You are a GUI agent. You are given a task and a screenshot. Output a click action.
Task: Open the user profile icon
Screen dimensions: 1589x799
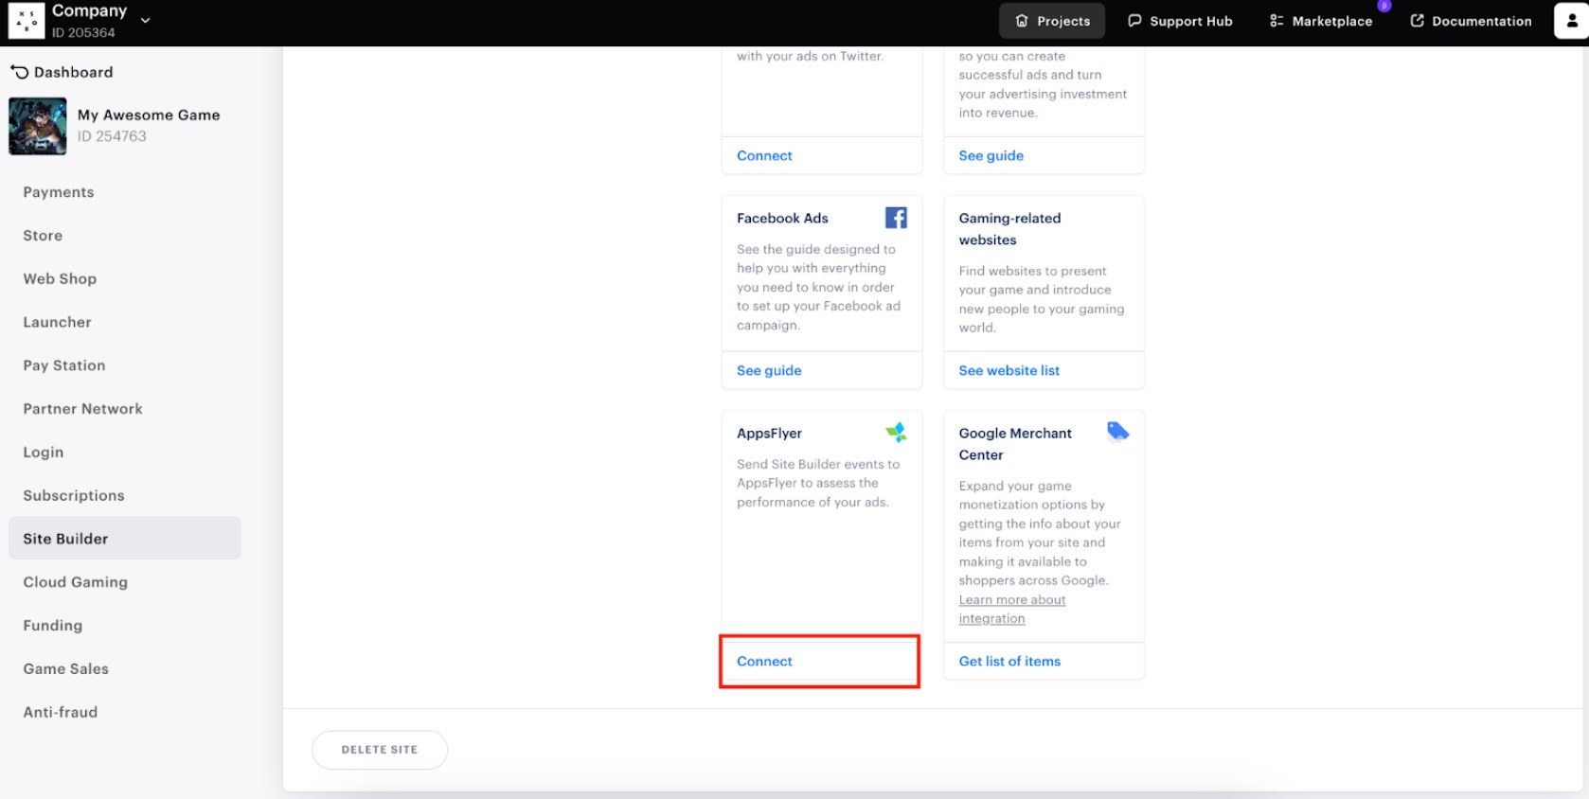point(1570,21)
